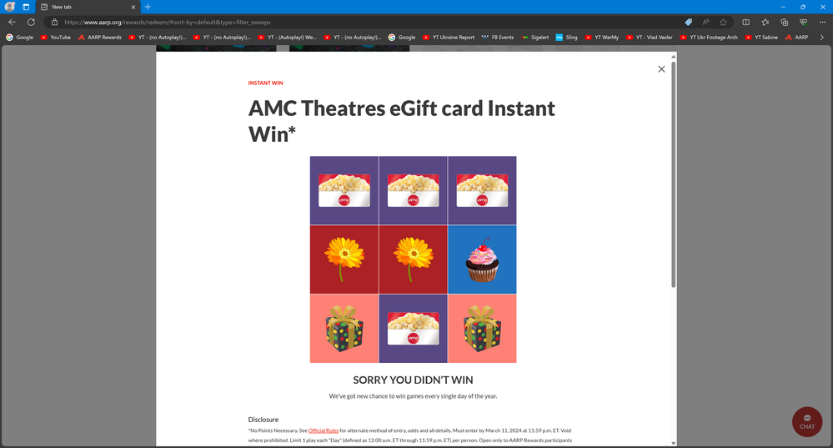This screenshot has width=833, height=448.
Task: Open the AARP Rewards bookmark
Action: (99, 38)
